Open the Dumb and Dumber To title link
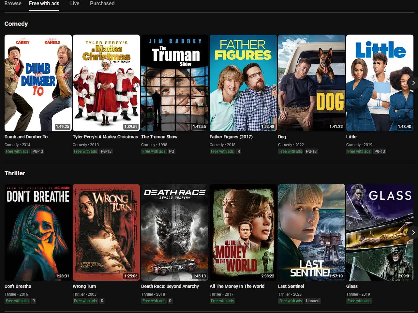Viewport: 418px width, 313px height. pyautogui.click(x=26, y=137)
